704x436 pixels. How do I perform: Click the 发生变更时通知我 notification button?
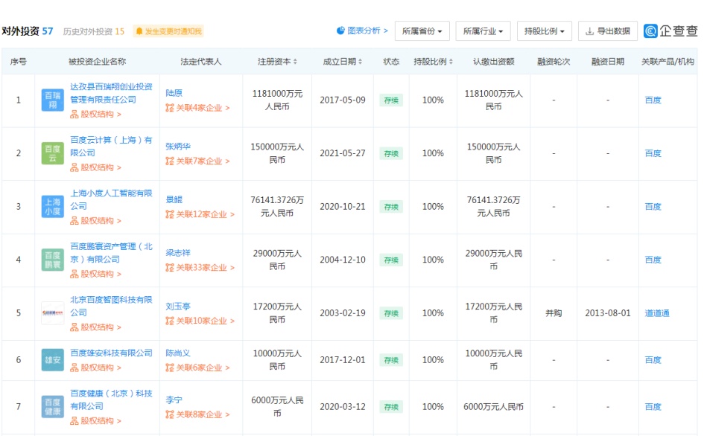(168, 31)
